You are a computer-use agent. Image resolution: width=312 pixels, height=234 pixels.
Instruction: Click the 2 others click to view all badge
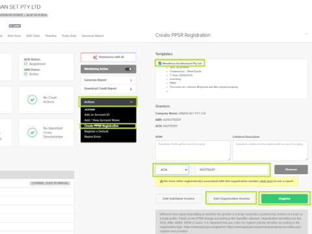coord(50,183)
